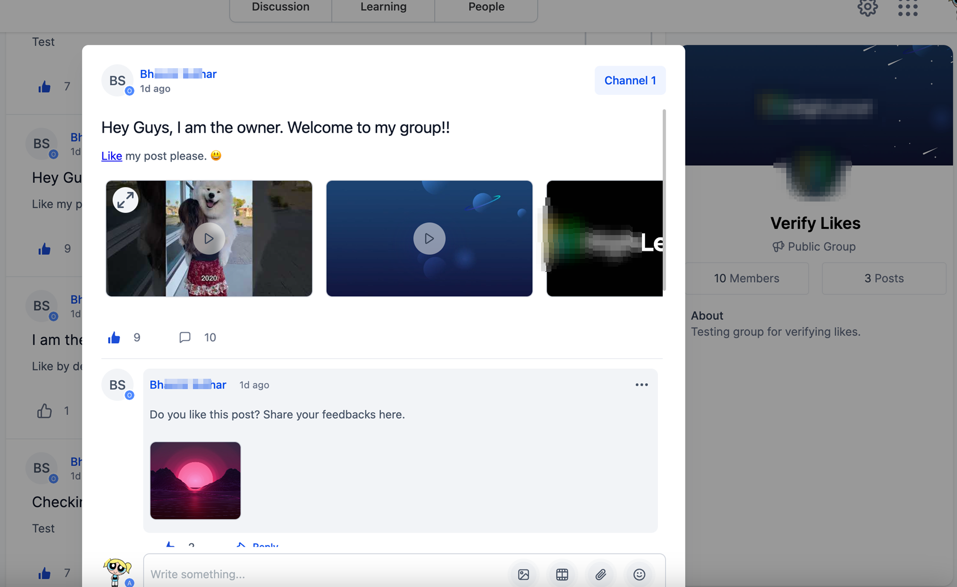Screen dimensions: 957x587
Task: Switch to the People tab
Action: pos(486,7)
